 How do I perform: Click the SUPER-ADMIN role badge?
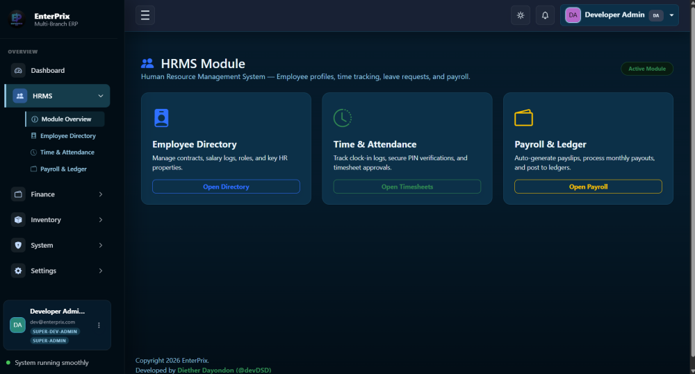pos(49,341)
